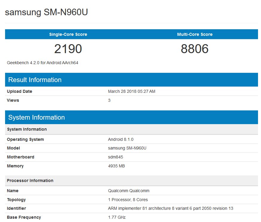Click the March 28 2018 upload timestamp
Viewport: 261px width, 222px height.
click(x=131, y=91)
